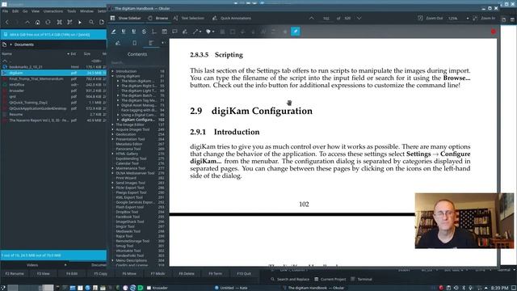Viewport: 517px width, 291px height.
Task: Select the typewriter text annotation tool
Action: pos(154,32)
